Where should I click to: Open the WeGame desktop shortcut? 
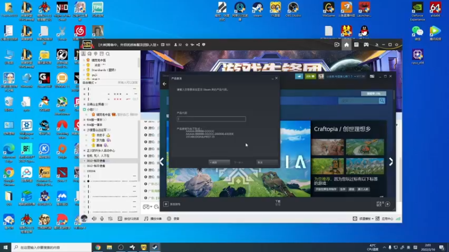point(328,10)
